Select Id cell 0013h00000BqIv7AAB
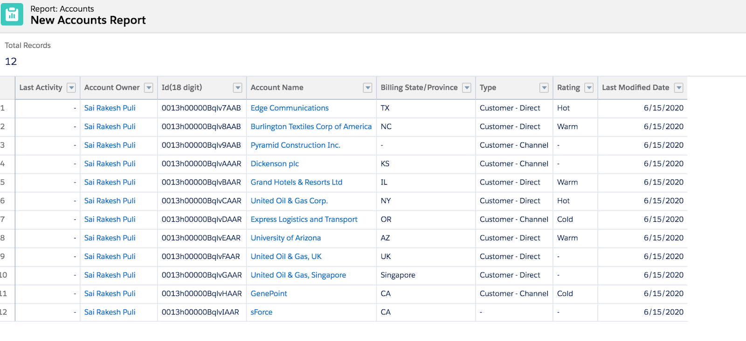 point(201,108)
